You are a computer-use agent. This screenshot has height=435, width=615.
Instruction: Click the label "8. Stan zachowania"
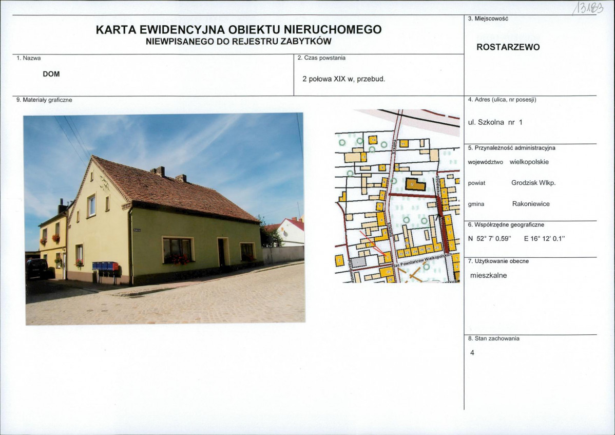493,338
